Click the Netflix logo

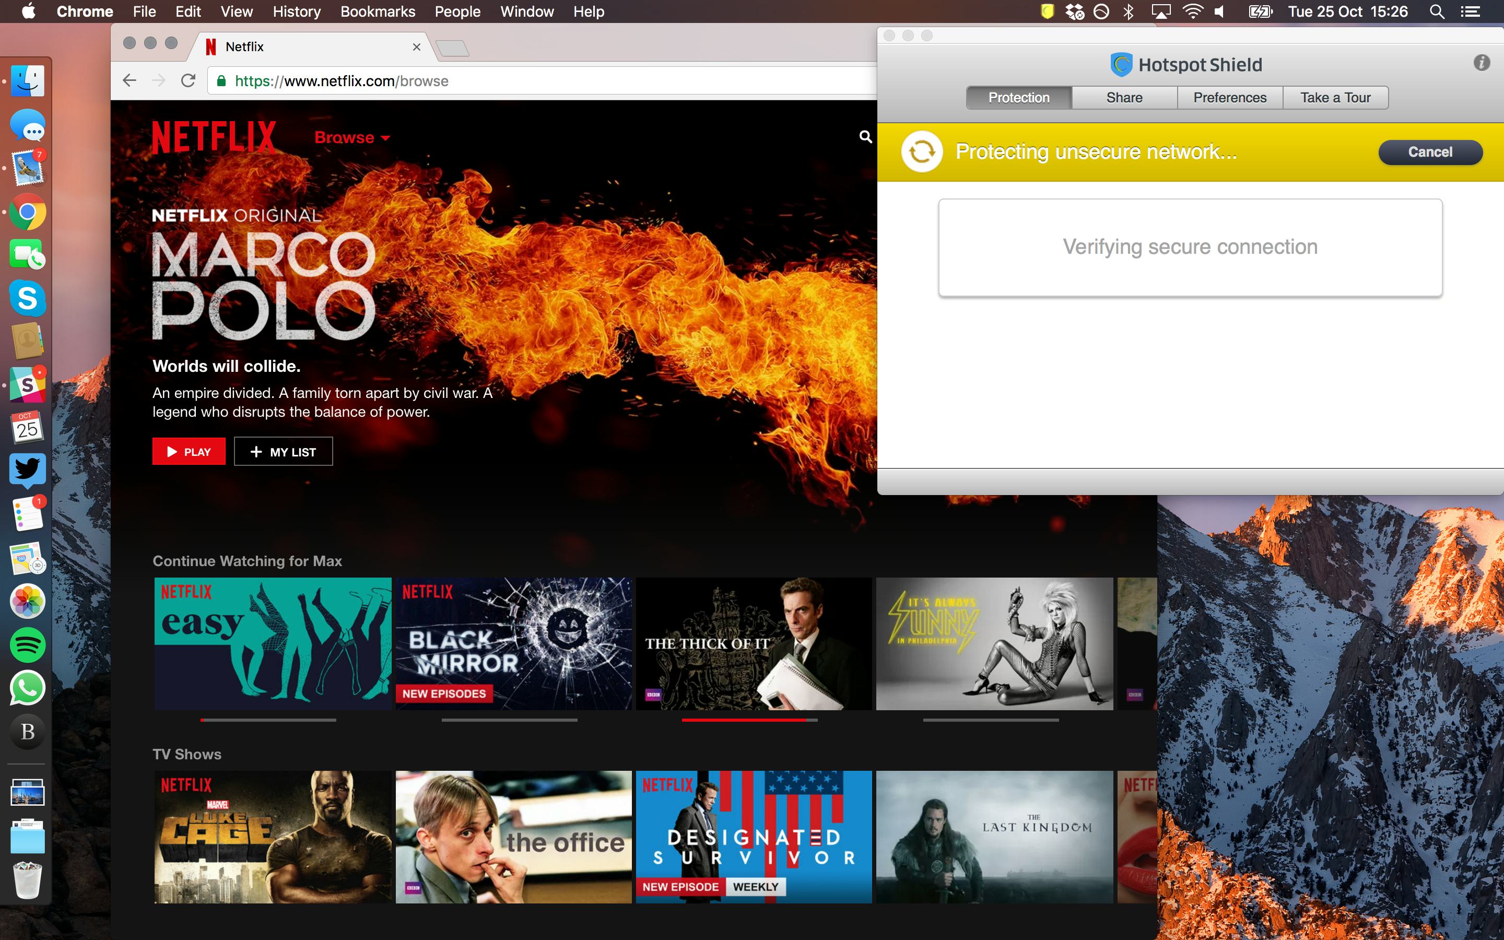coord(214,137)
